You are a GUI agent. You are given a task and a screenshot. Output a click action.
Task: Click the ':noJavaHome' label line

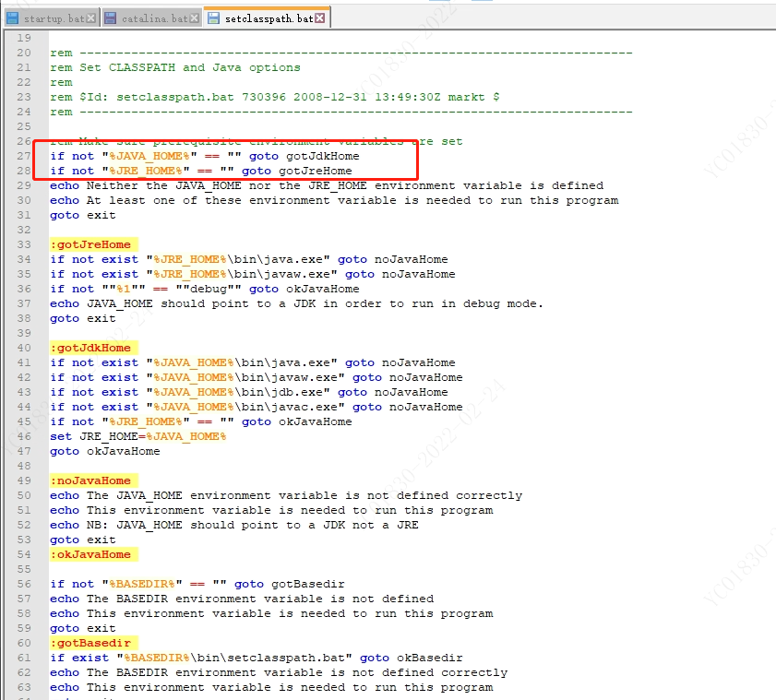(x=93, y=481)
